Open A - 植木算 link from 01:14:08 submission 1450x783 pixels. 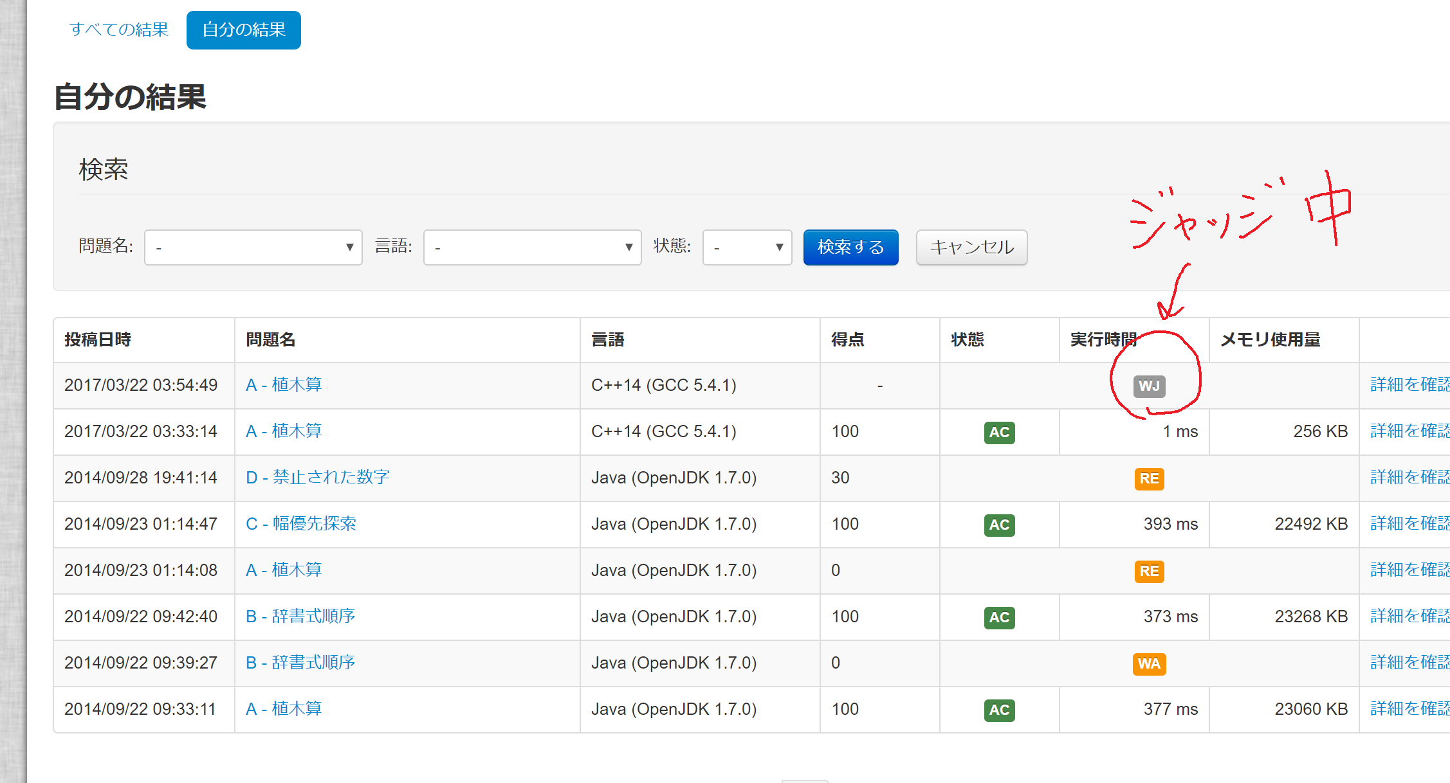[284, 570]
